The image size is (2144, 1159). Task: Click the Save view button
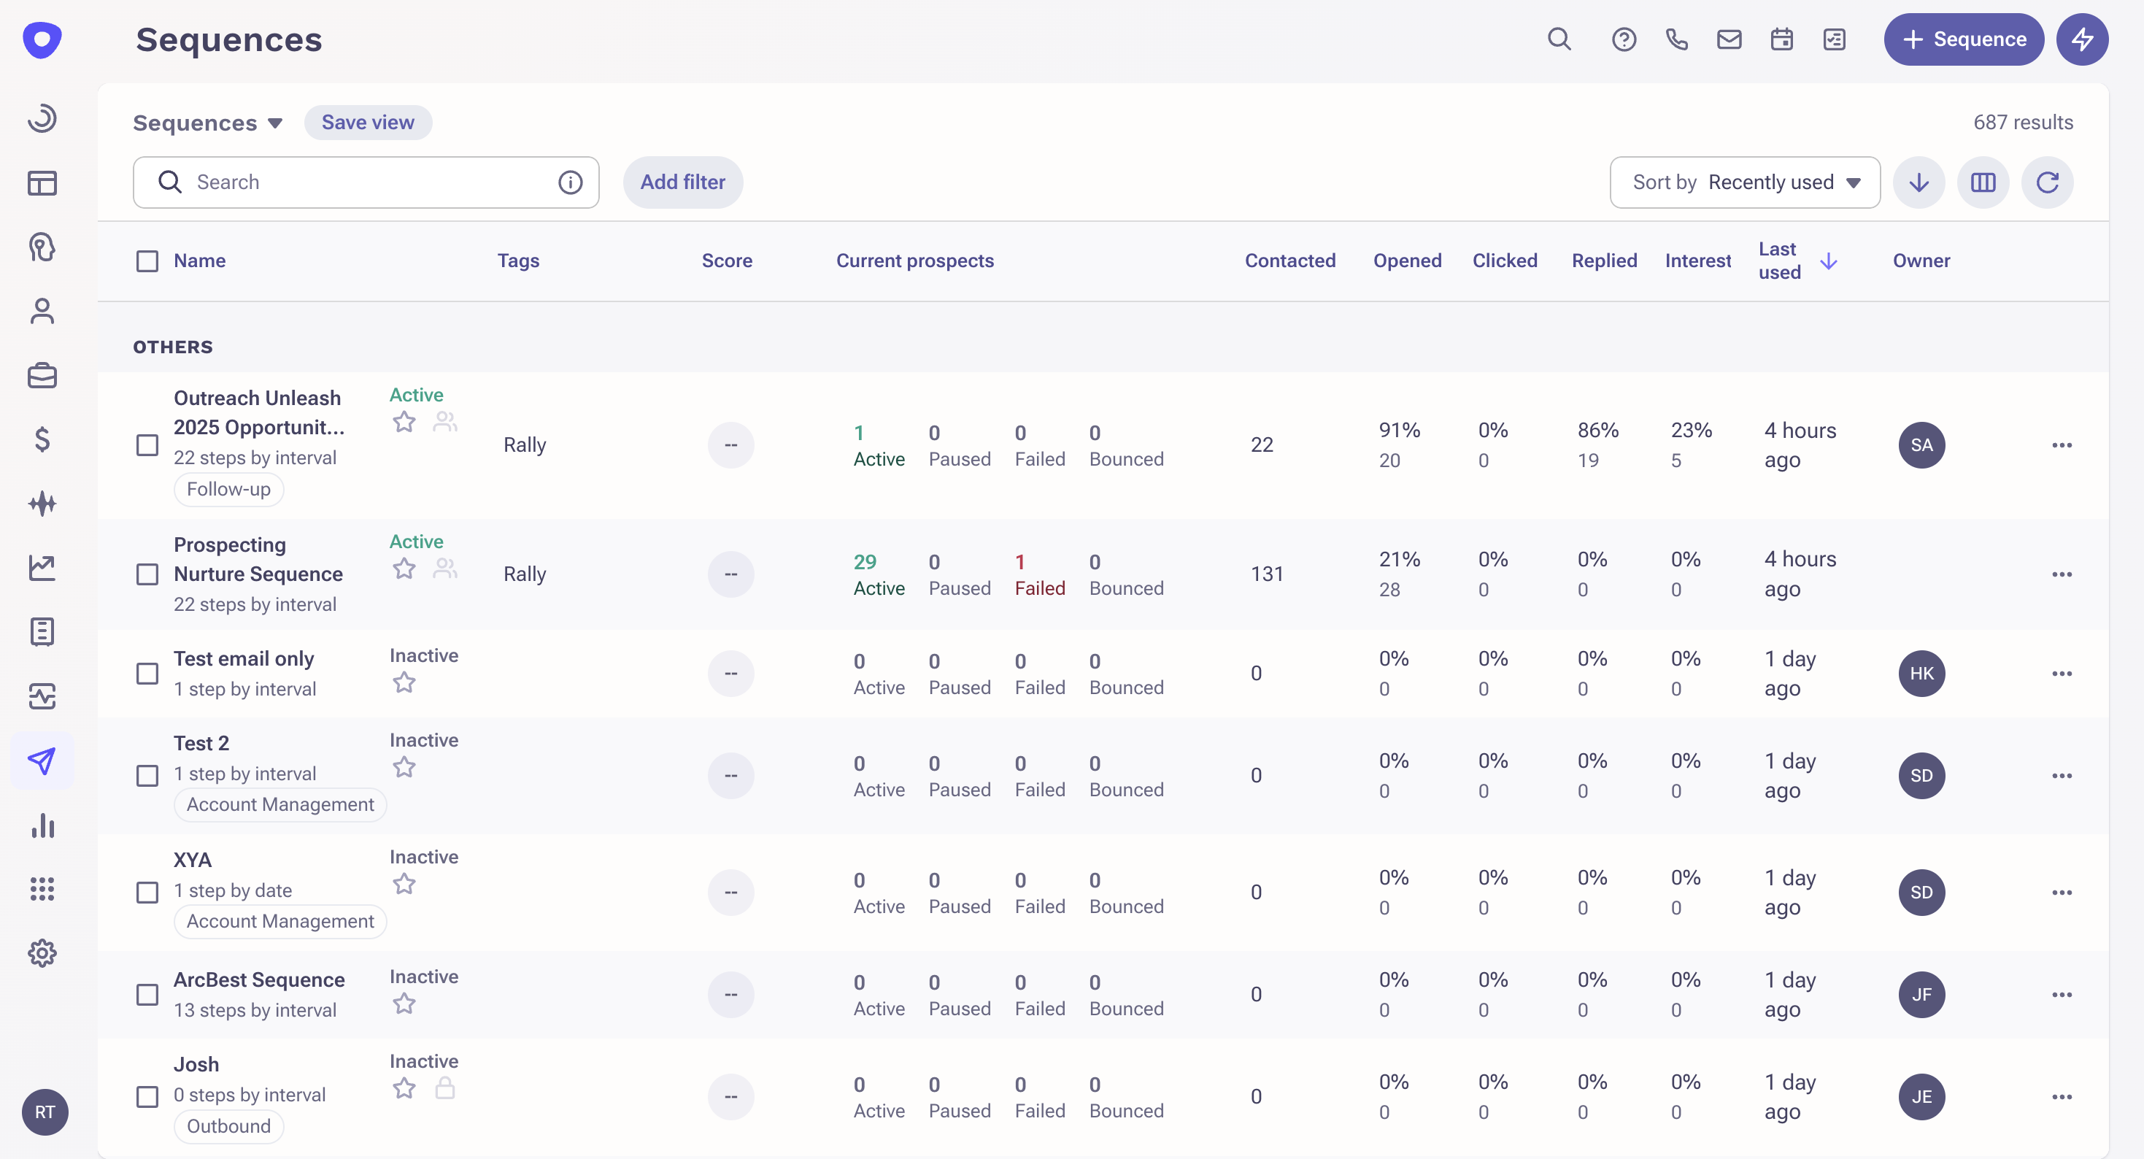click(367, 123)
